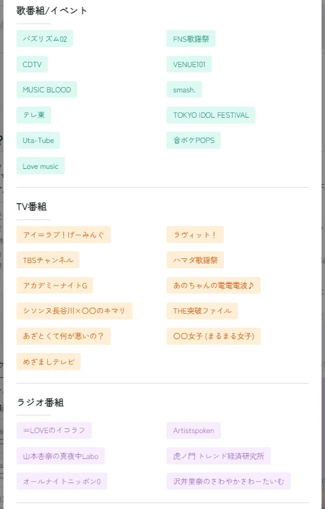Screen dimensions: 325x509
Task: Choose the 音ボケPOPS tag
Action: point(194,141)
